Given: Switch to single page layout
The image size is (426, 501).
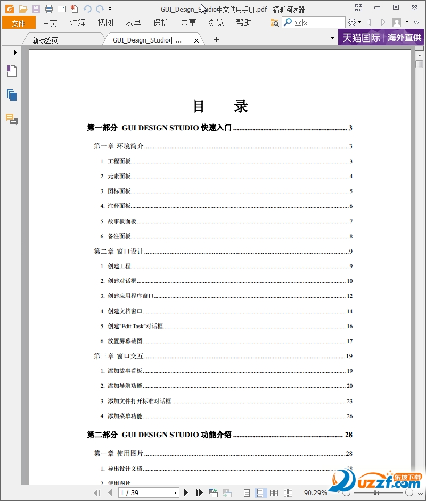Looking at the screenshot, I should point(247,493).
